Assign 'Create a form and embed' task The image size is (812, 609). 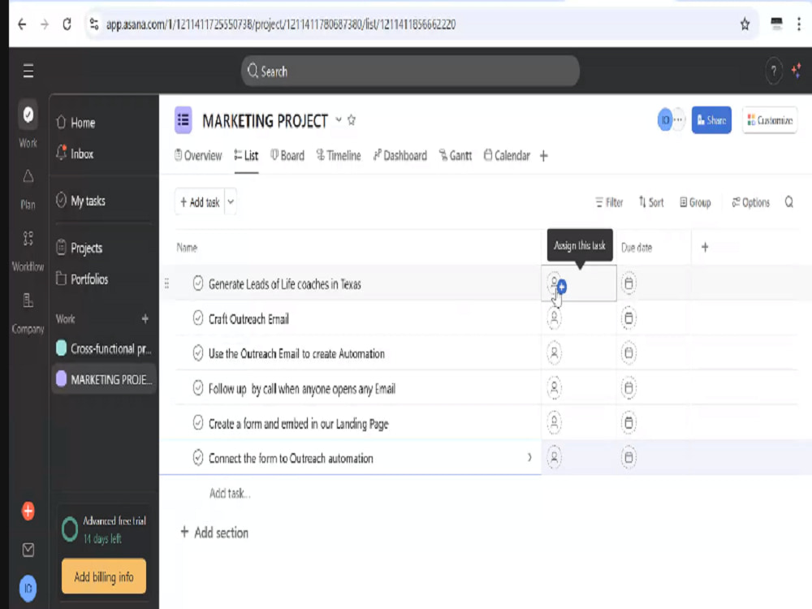[x=554, y=422]
